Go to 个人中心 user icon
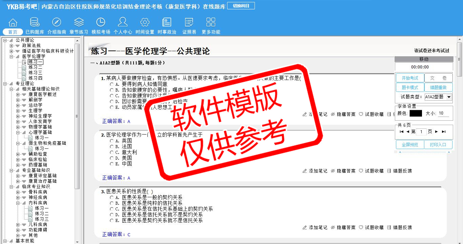The width and height of the screenshot is (463, 244). point(123,23)
